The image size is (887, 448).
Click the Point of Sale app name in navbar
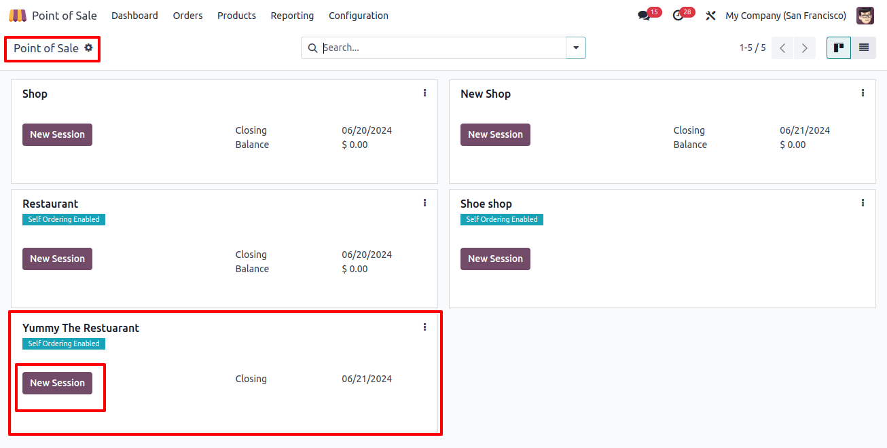tap(65, 16)
